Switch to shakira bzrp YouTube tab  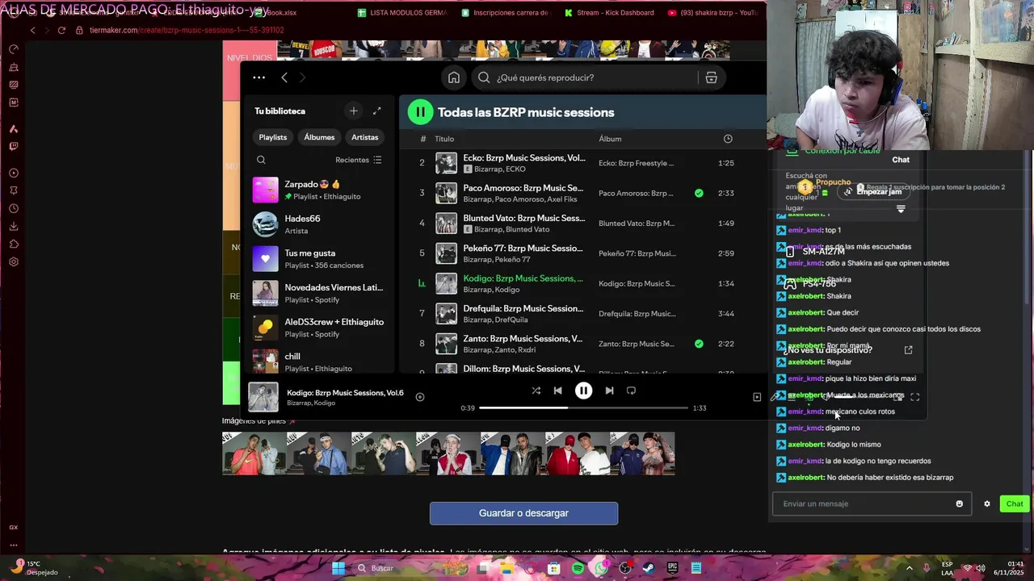tap(712, 13)
